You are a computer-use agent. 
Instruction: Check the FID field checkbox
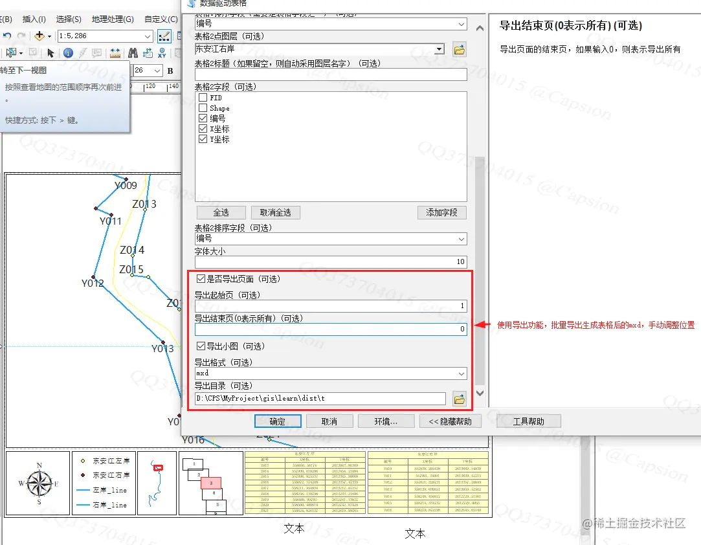point(203,98)
